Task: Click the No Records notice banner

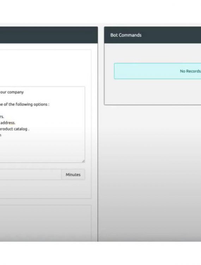Action: (x=158, y=71)
